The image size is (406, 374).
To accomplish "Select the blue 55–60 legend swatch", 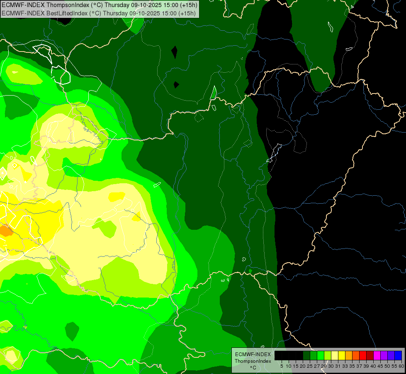I will (x=398, y=355).
